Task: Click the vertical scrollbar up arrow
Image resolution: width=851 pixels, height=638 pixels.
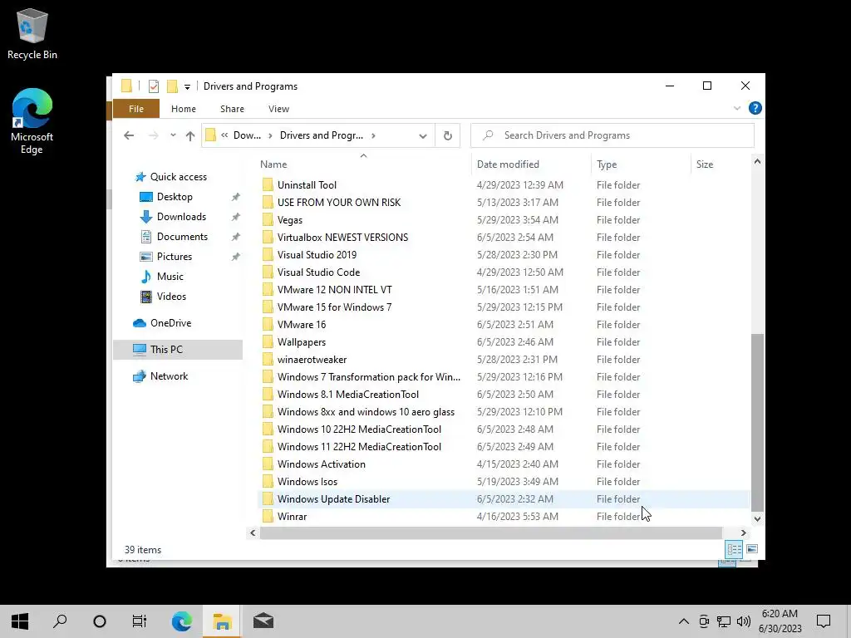Action: pos(757,161)
